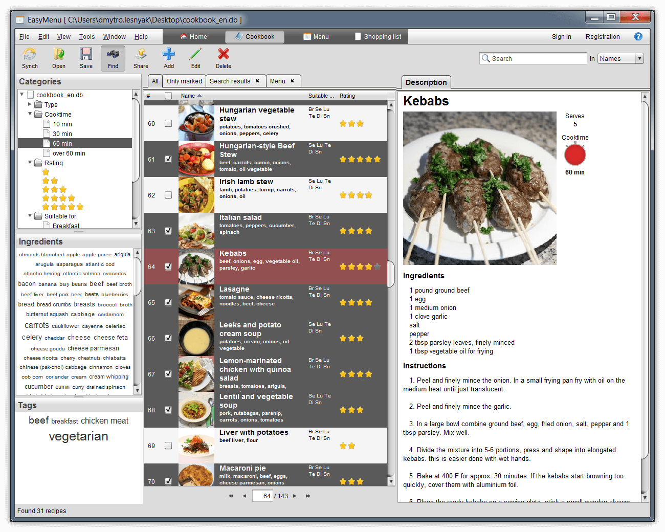The width and height of the screenshot is (665, 532).
Task: Uncheck the Italian salad checkbox
Action: coord(168,231)
